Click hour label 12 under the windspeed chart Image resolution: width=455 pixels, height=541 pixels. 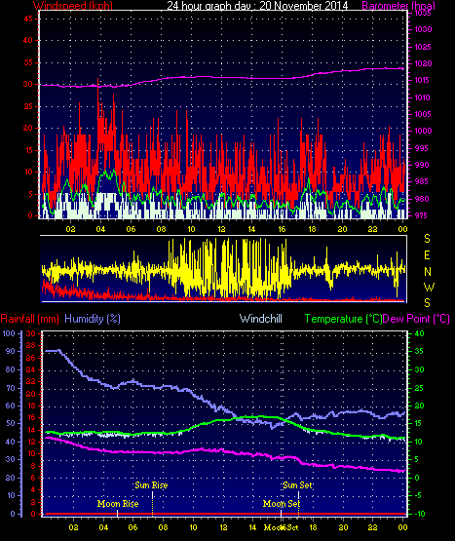[221, 229]
